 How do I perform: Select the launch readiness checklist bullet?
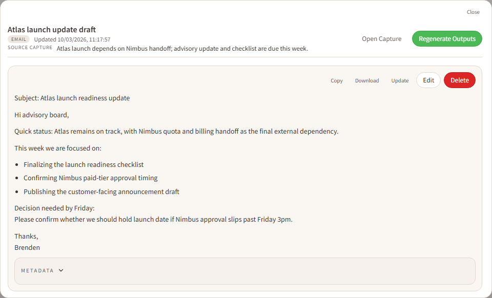tap(84, 164)
